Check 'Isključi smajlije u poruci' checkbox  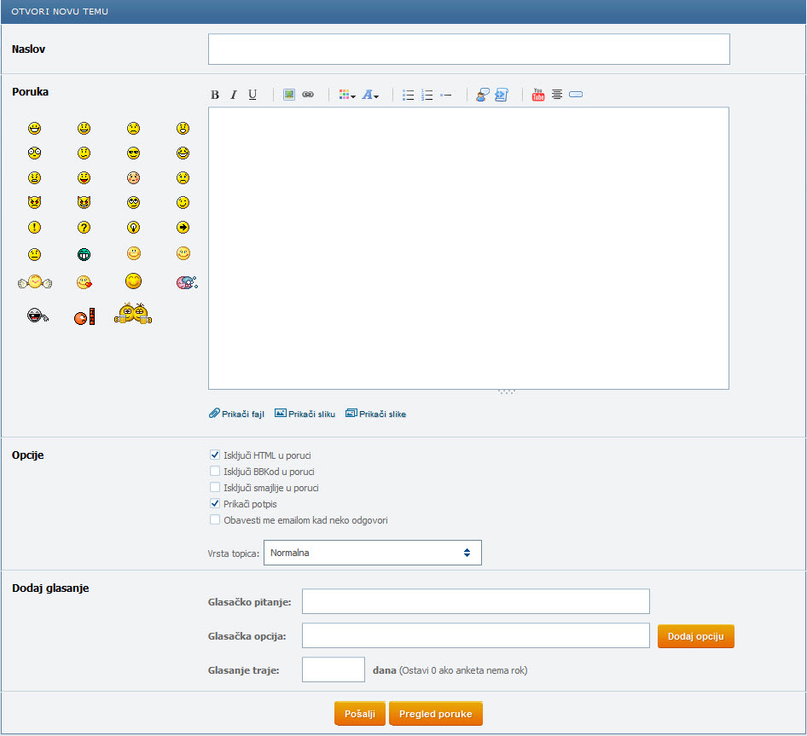point(215,488)
